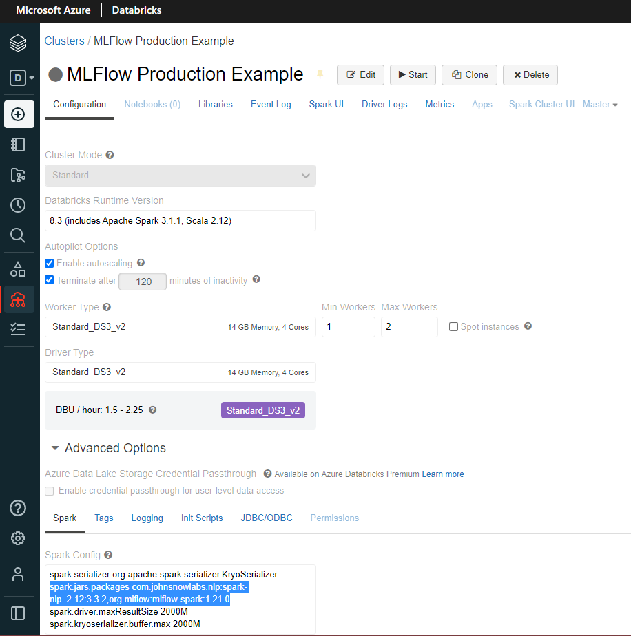Image resolution: width=631 pixels, height=636 pixels.
Task: Click the Create plus icon
Action: point(19,114)
